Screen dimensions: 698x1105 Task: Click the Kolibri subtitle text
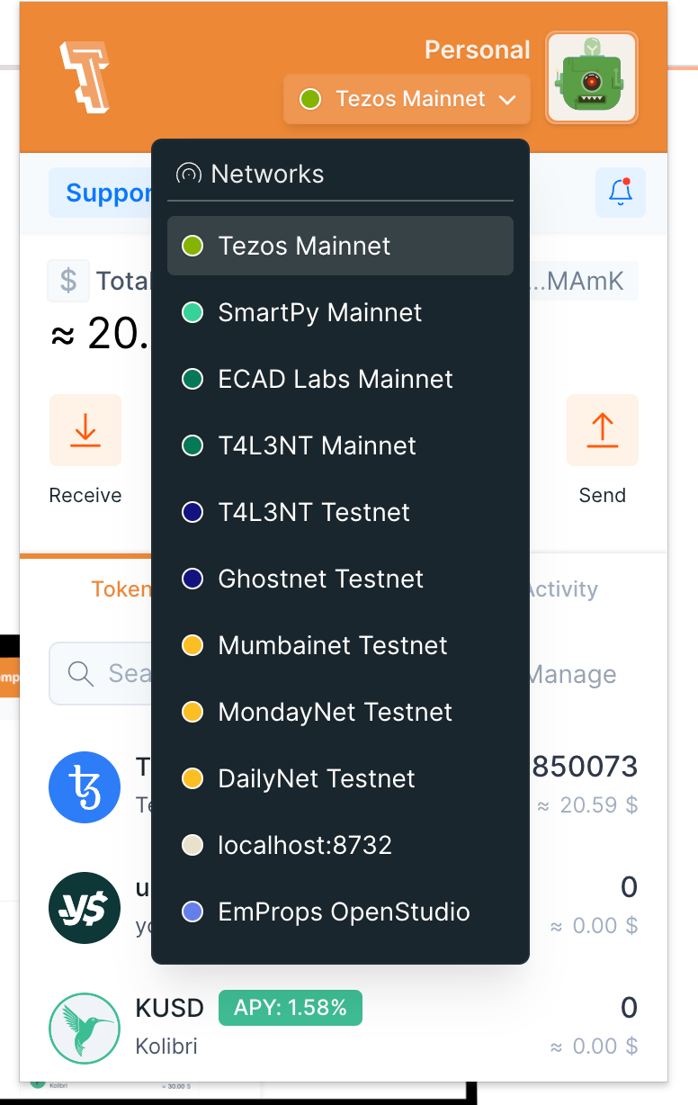coord(166,1047)
